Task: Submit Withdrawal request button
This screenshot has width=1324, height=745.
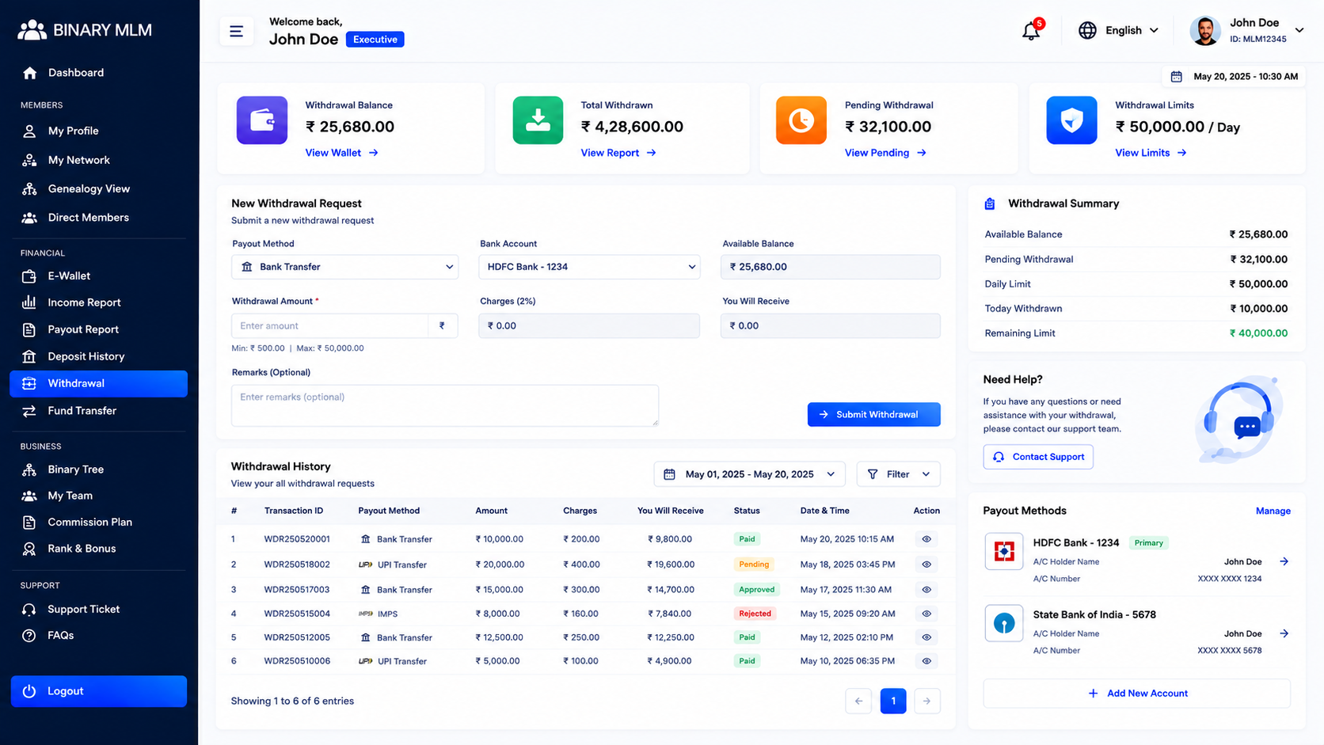Action: click(873, 414)
